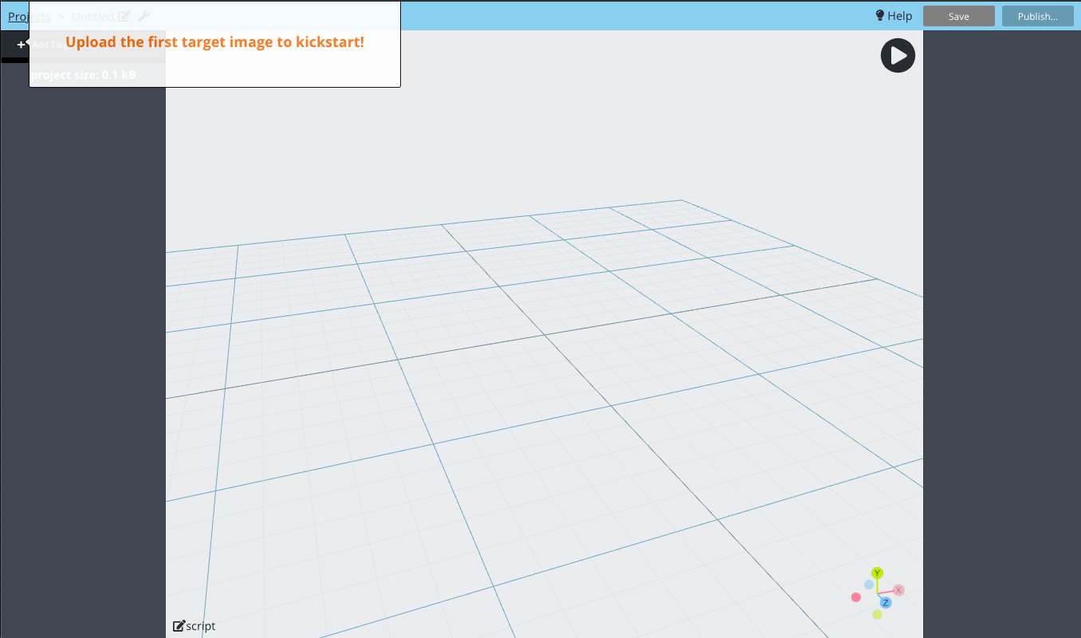Click the Upload first target image message

pos(214,42)
